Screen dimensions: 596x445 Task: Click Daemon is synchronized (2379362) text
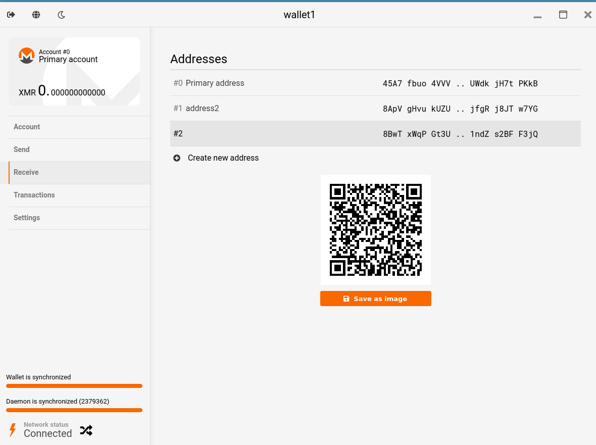pyautogui.click(x=58, y=402)
